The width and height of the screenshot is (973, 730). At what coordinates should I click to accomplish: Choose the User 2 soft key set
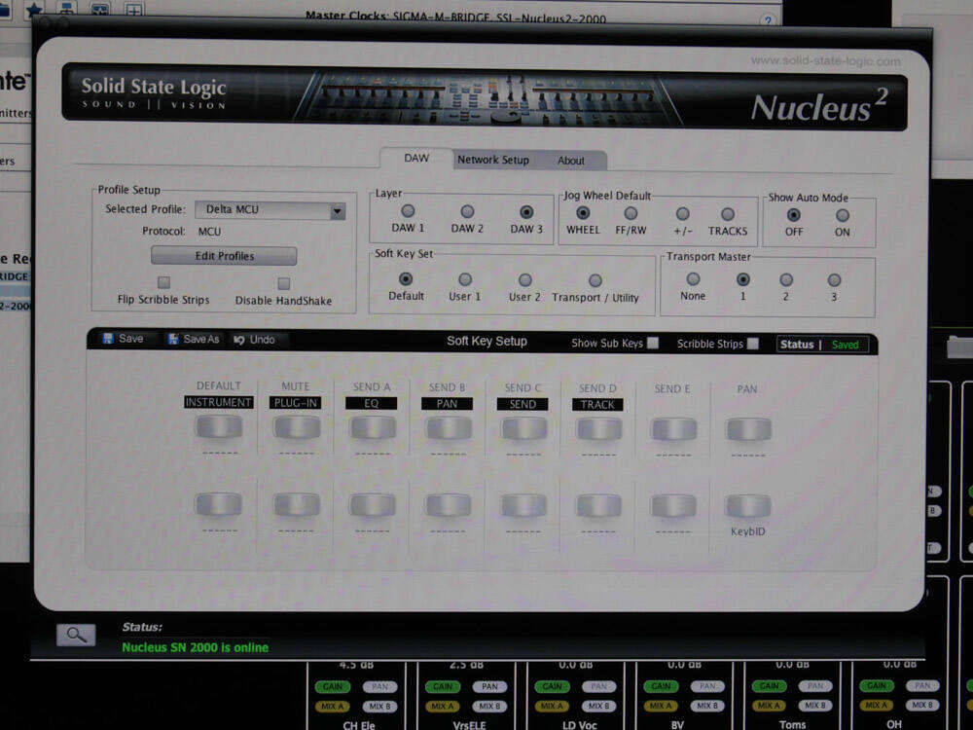(525, 280)
